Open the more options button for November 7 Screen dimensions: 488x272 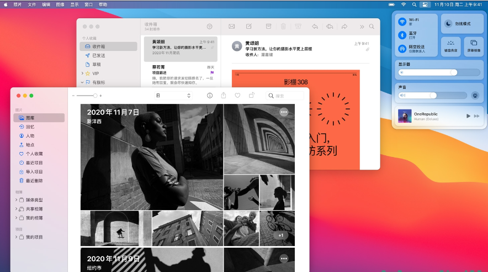tap(284, 112)
